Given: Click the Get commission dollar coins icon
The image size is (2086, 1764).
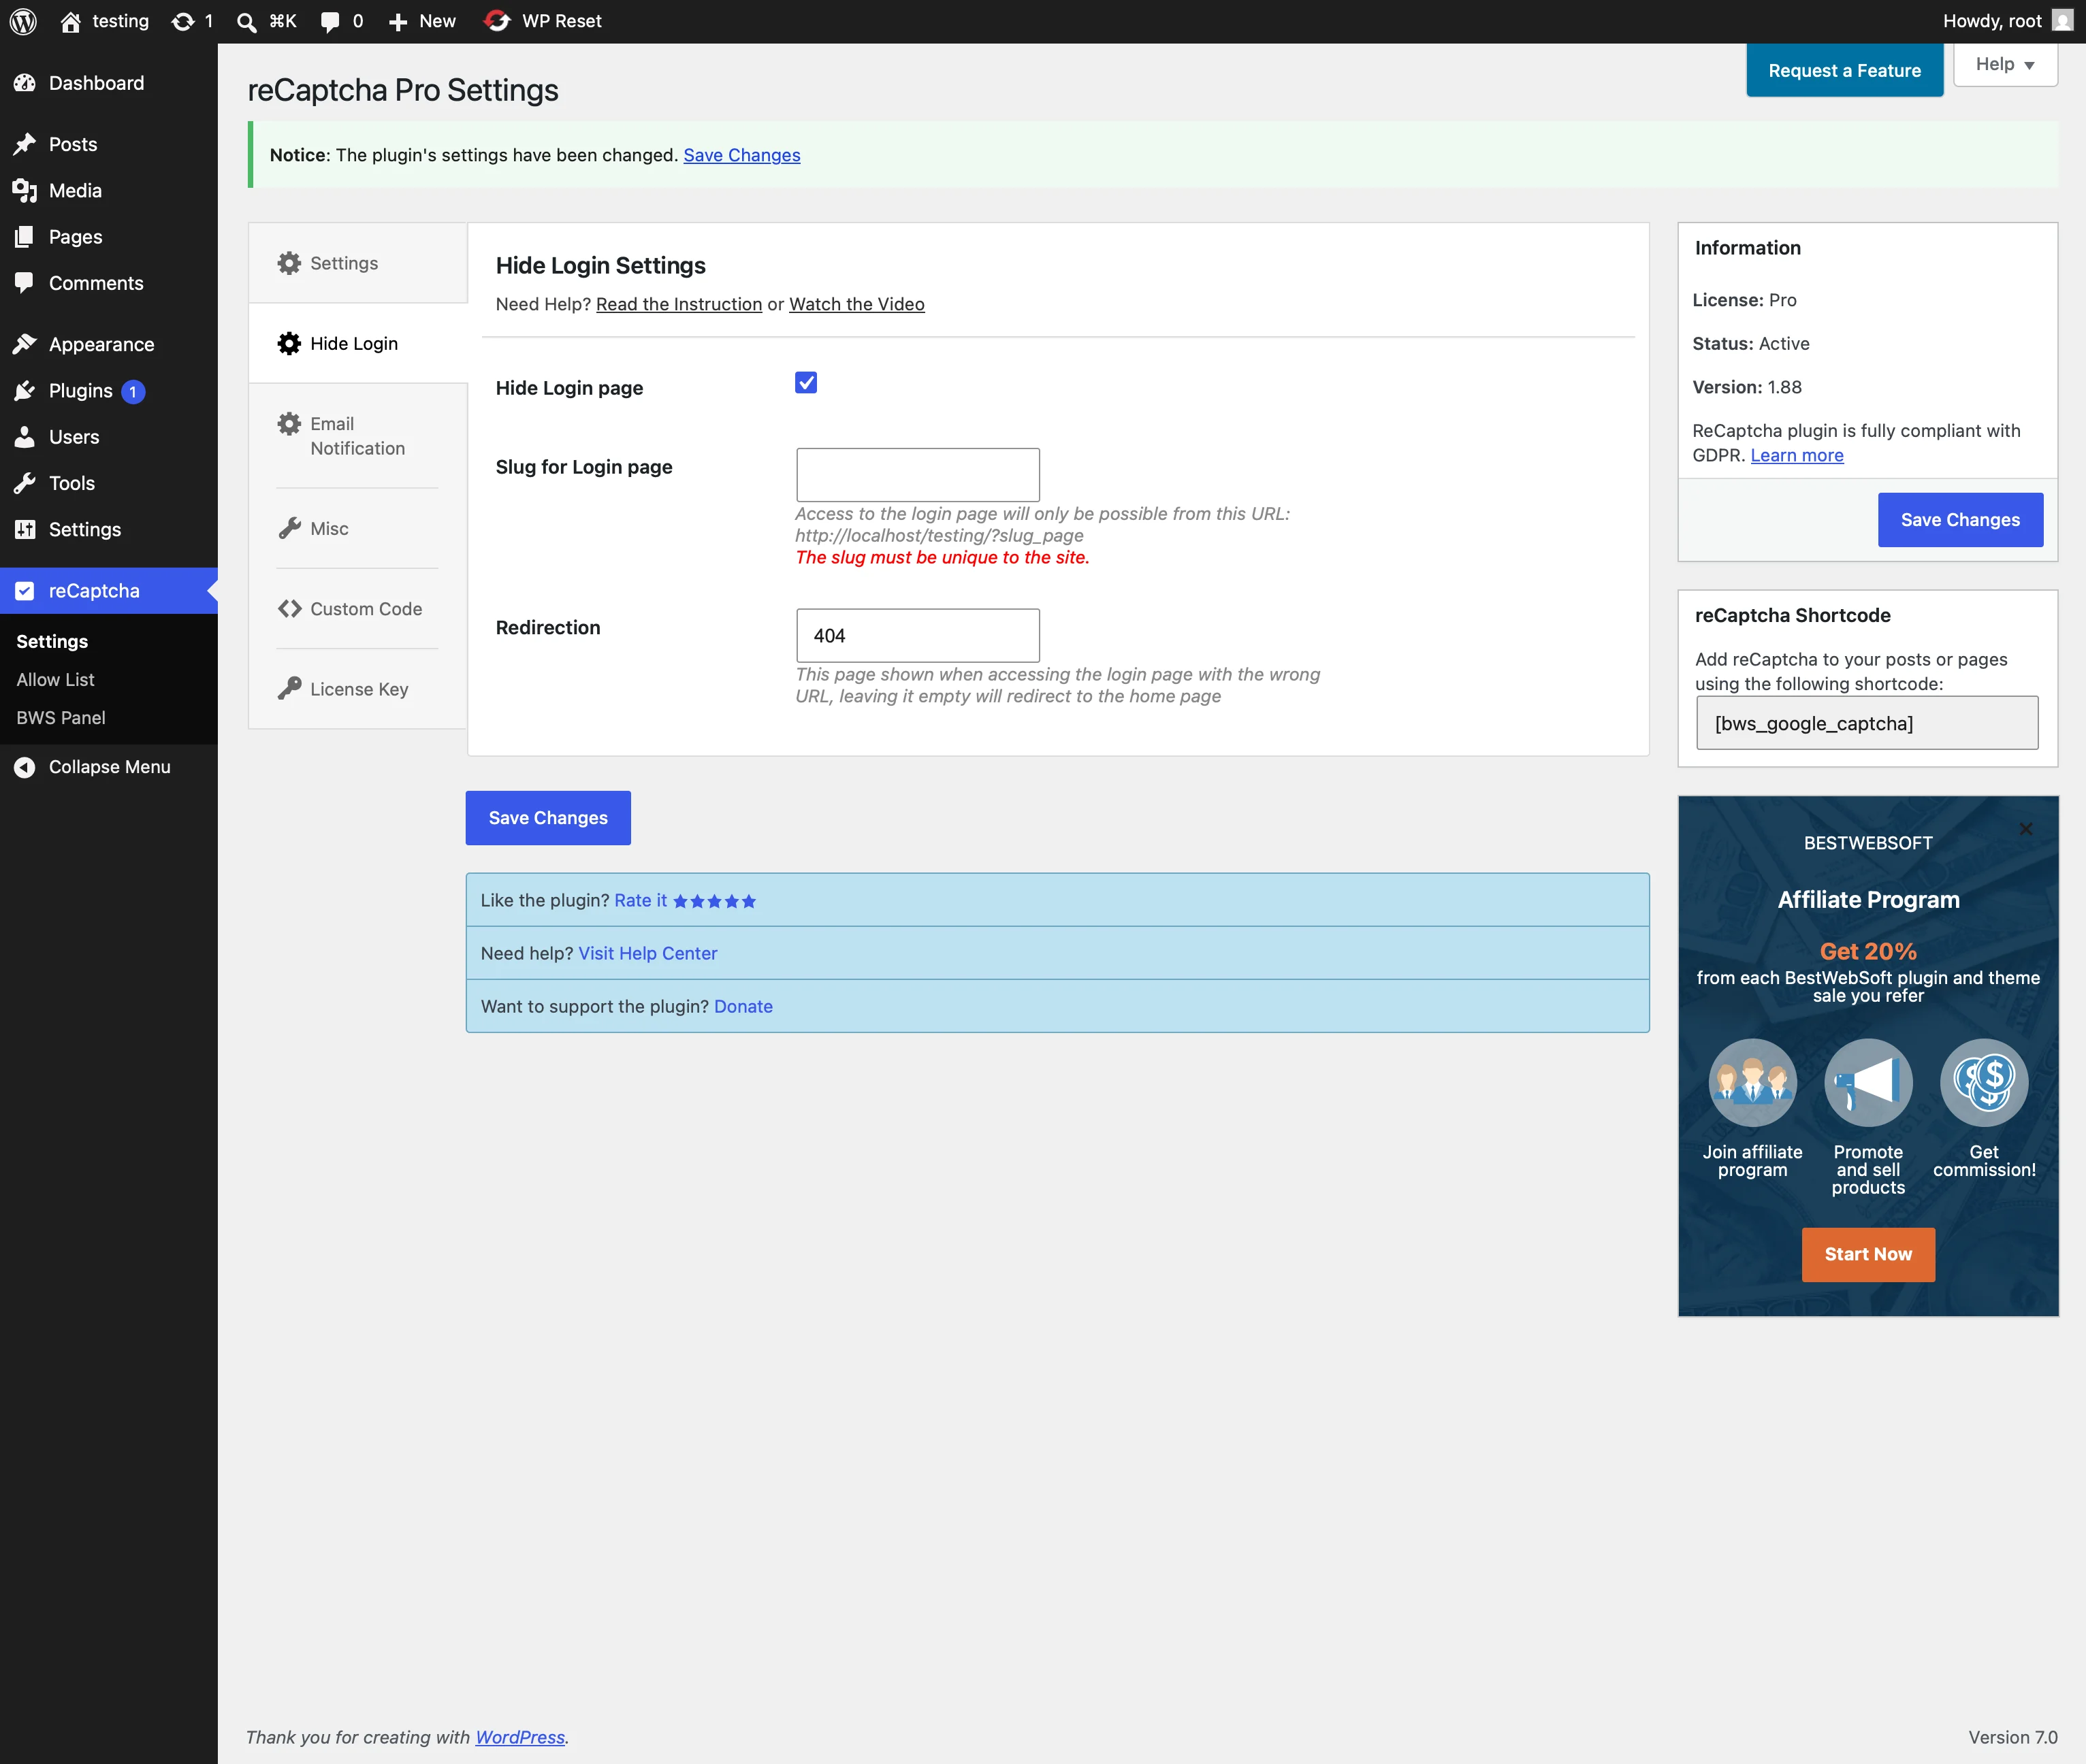Looking at the screenshot, I should (1984, 1082).
